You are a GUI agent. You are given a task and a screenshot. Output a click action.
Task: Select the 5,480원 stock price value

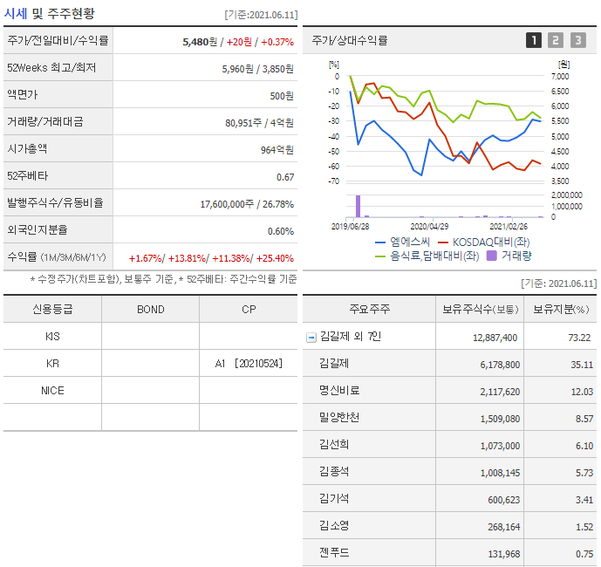[200, 42]
